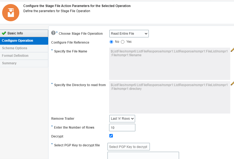Click the Decrypt label text
This screenshot has width=234, height=159.
pyautogui.click(x=57, y=136)
